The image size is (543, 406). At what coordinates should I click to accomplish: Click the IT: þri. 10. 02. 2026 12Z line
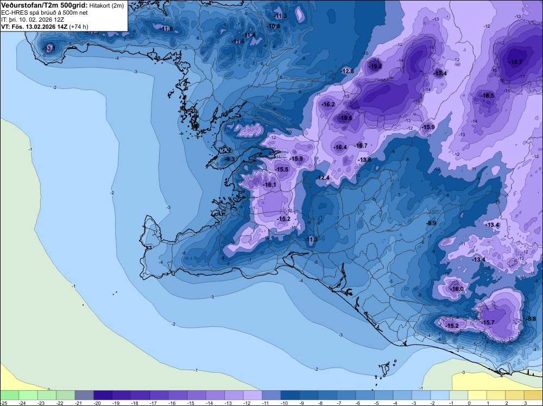(33, 20)
